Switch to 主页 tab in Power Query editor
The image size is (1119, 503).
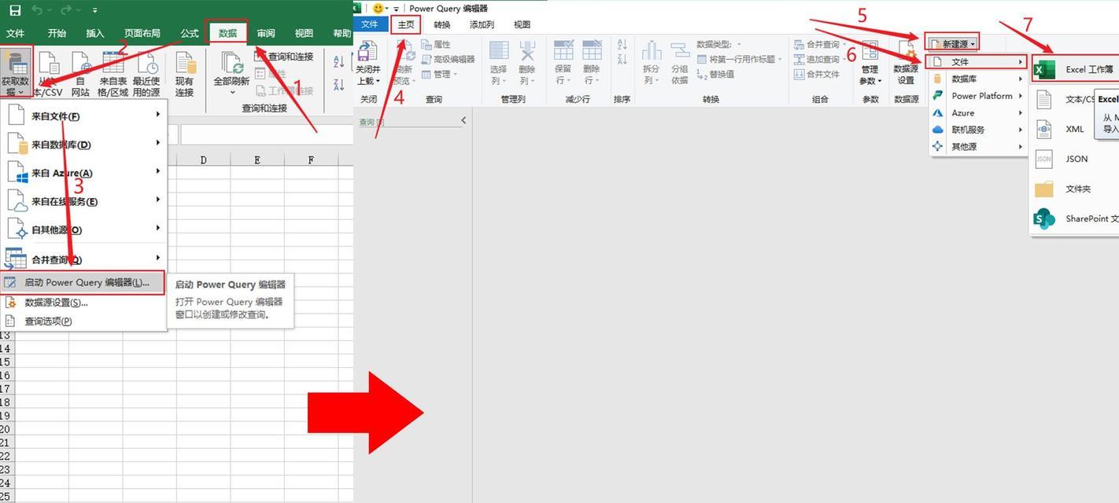point(406,24)
